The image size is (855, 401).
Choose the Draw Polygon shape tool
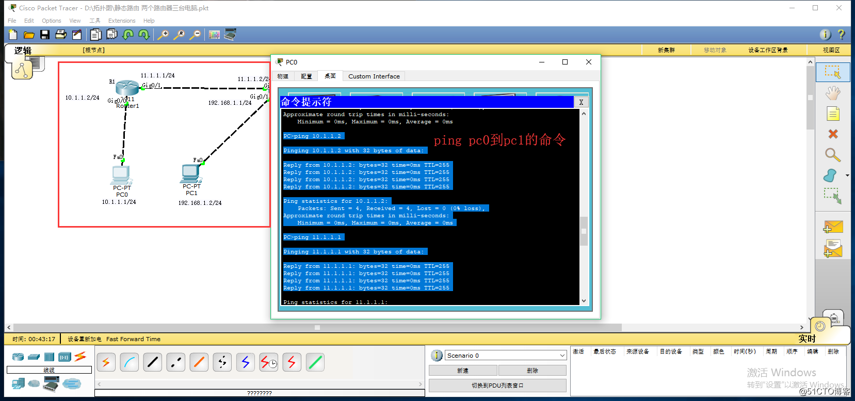[830, 175]
